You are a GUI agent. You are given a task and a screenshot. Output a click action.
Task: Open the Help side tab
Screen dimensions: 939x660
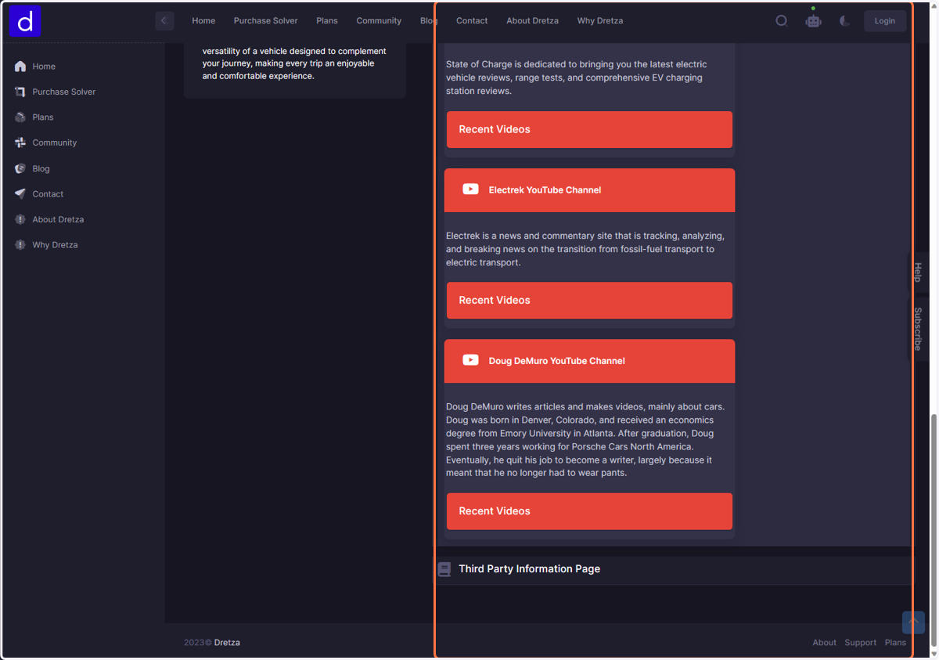[x=918, y=272]
